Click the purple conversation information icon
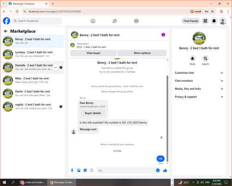The width and height of the screenshot is (232, 186). [x=163, y=35]
